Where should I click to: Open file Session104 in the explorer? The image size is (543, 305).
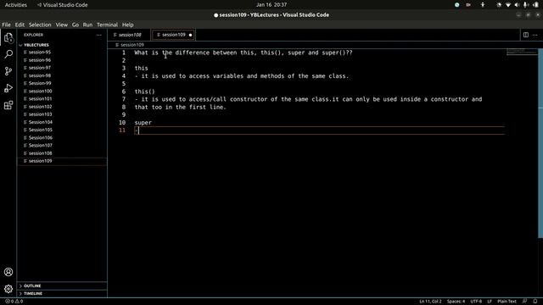tap(41, 122)
